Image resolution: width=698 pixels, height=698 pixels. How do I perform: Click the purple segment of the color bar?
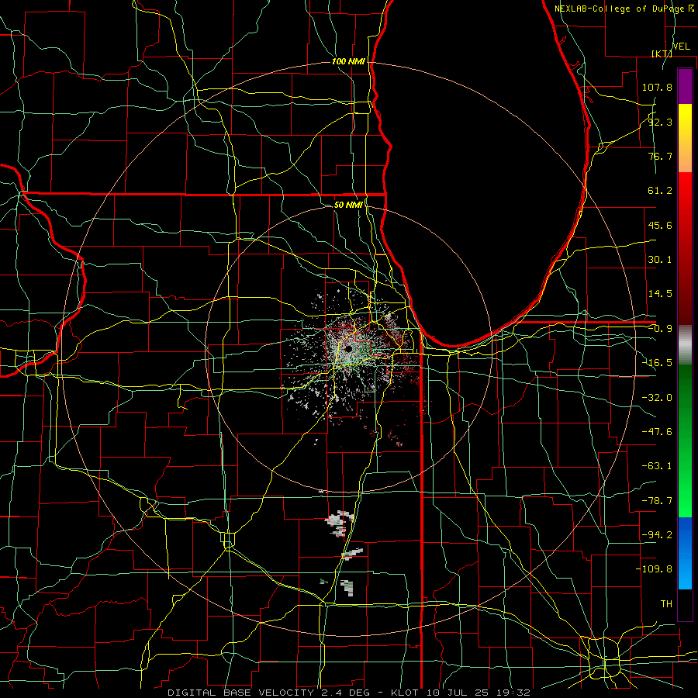click(685, 86)
